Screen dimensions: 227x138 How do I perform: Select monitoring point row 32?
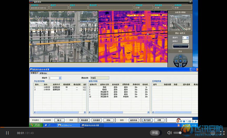point(119,97)
